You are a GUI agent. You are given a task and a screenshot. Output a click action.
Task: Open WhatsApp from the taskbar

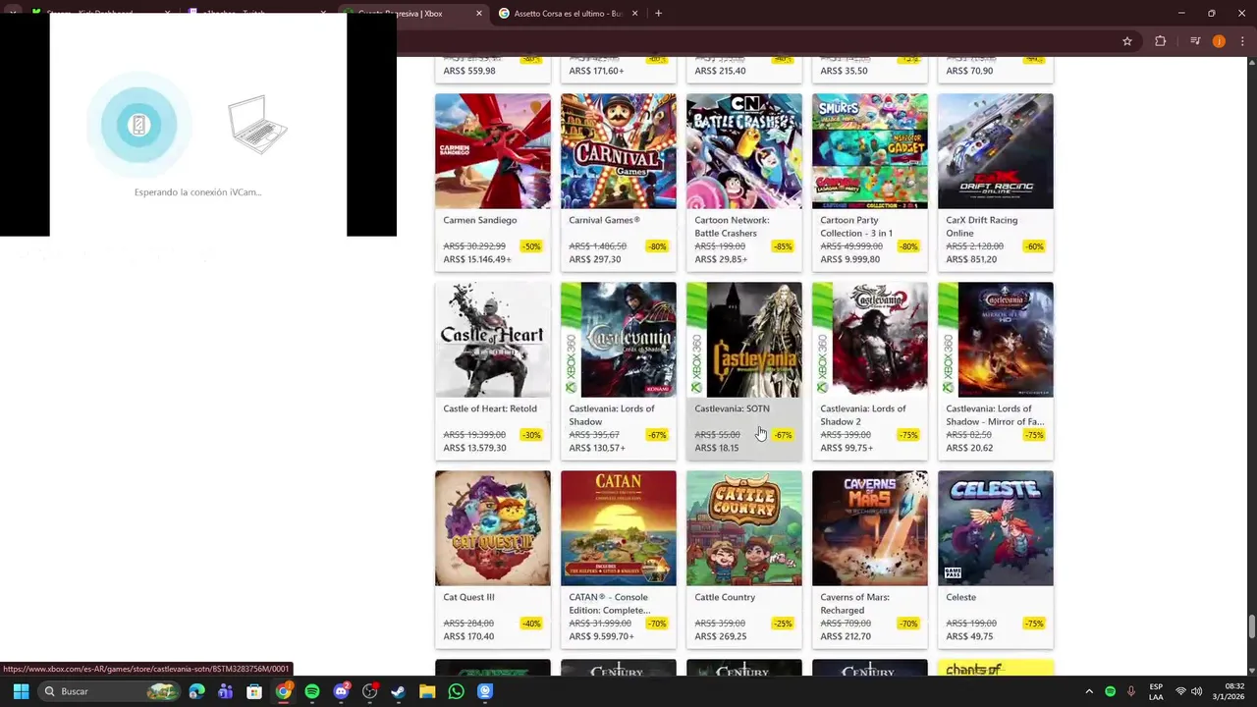pyautogui.click(x=456, y=691)
